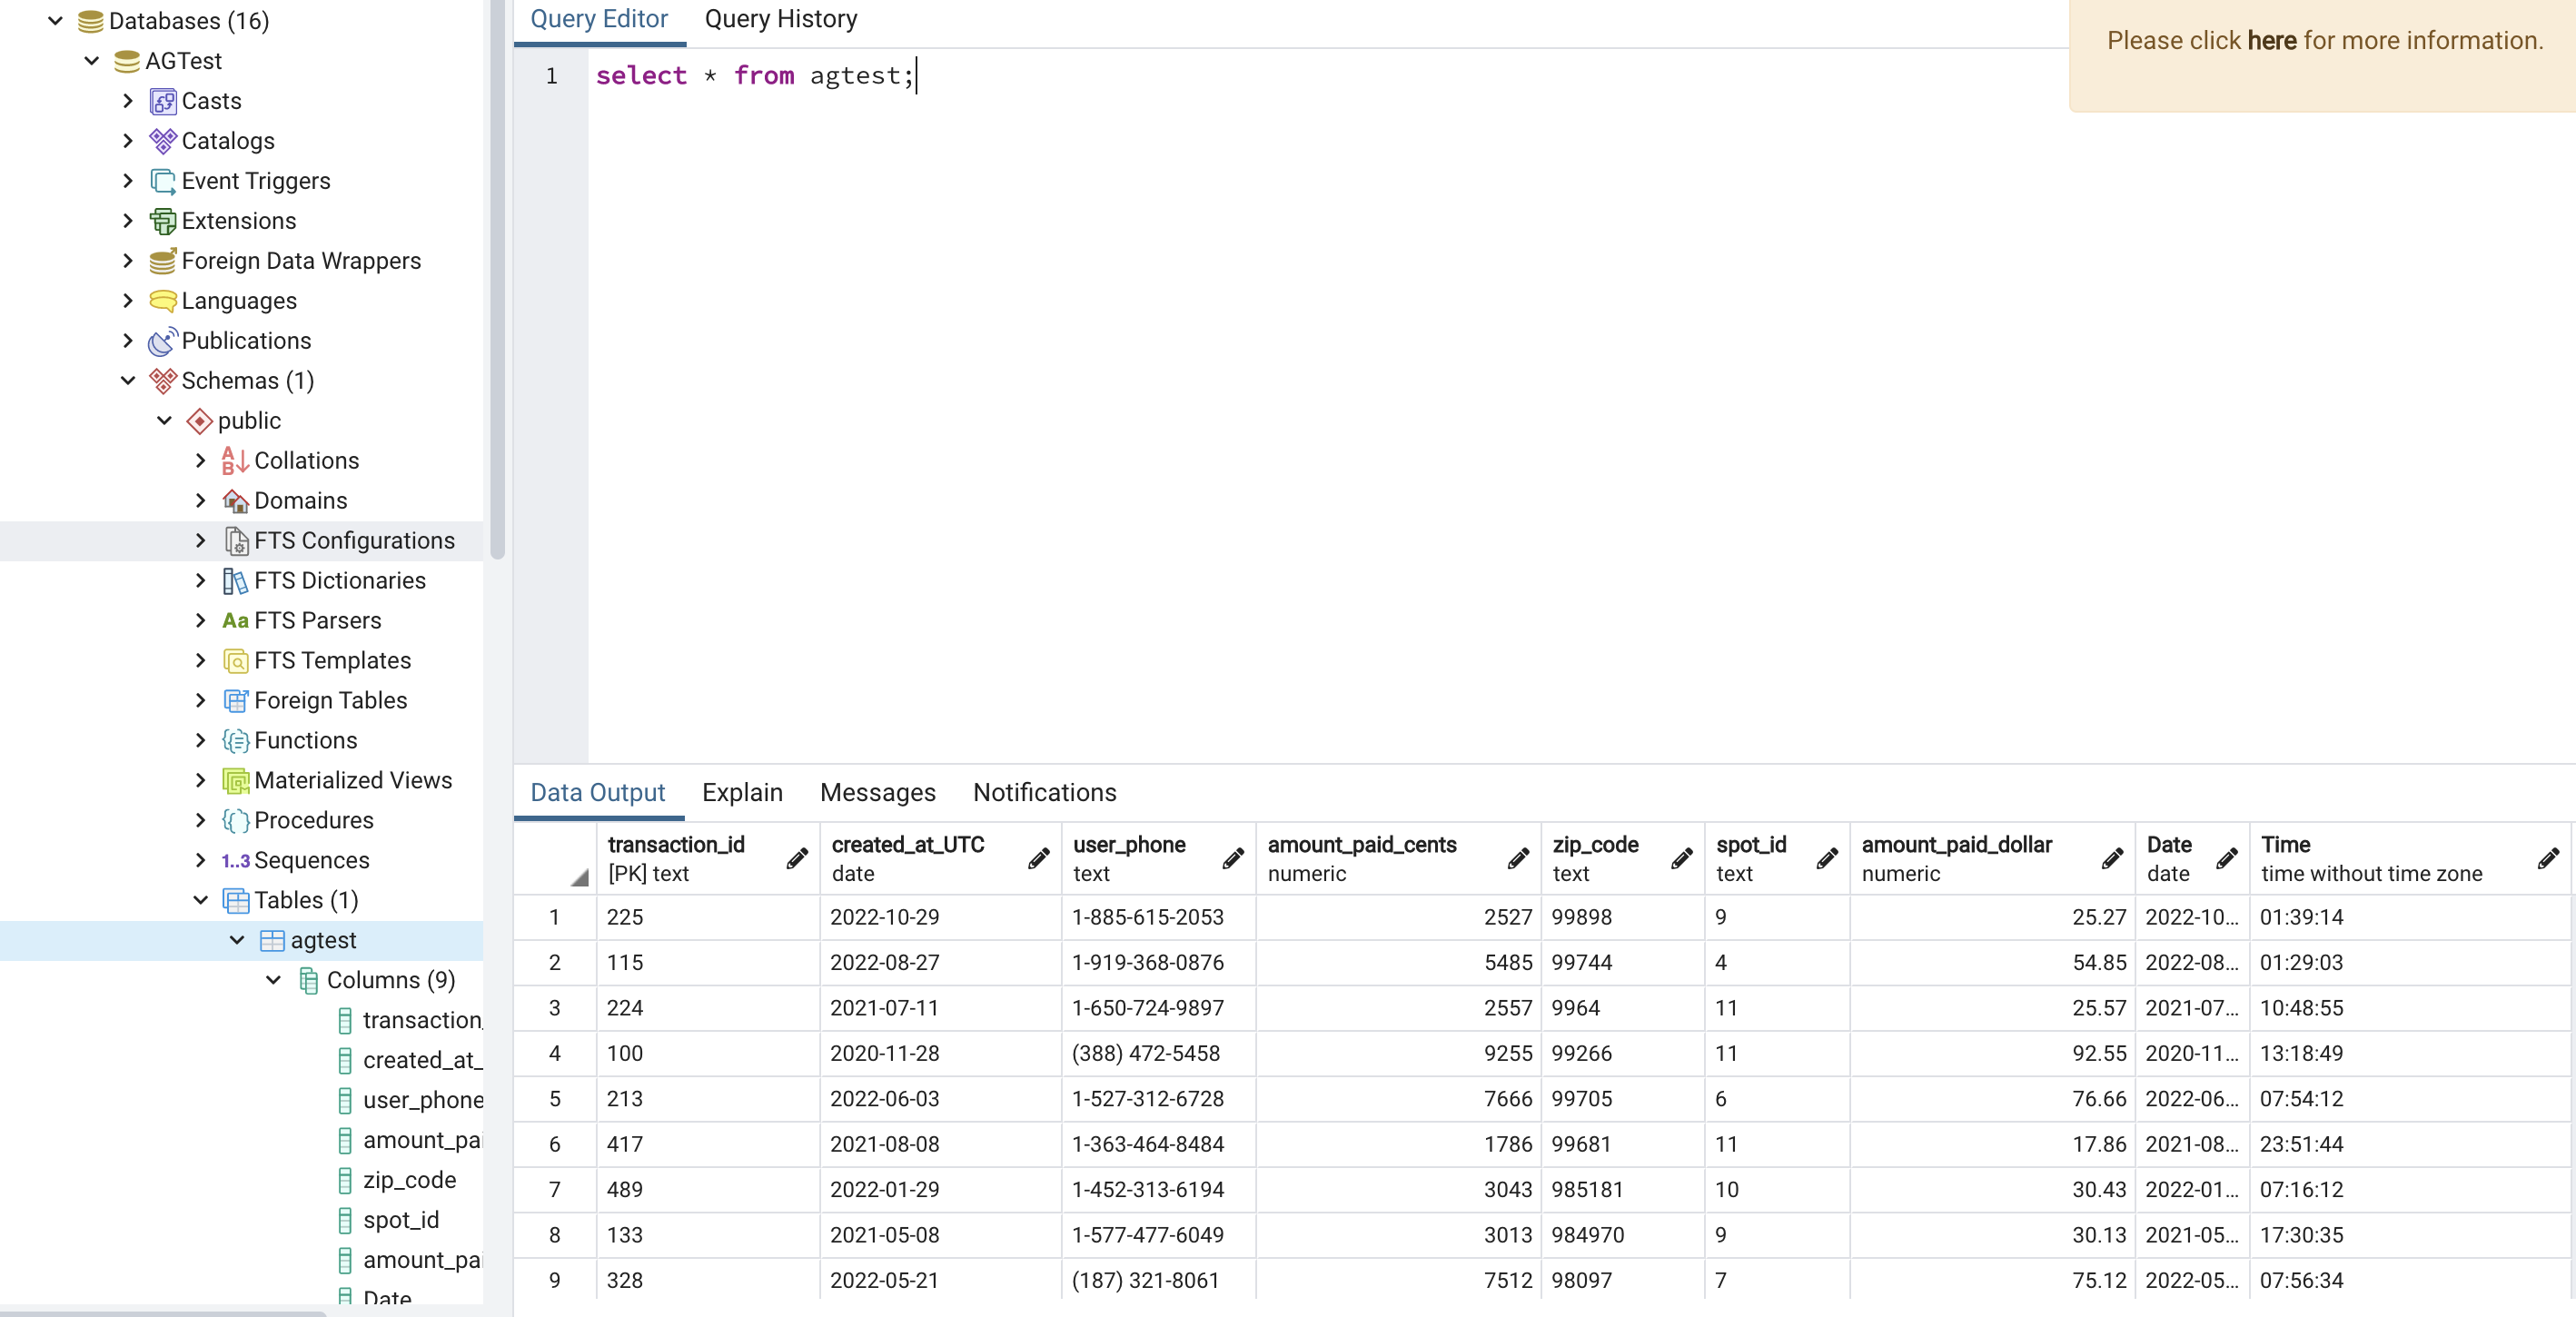This screenshot has width=2576, height=1317.
Task: Click the 'here' link in notification
Action: (2271, 41)
